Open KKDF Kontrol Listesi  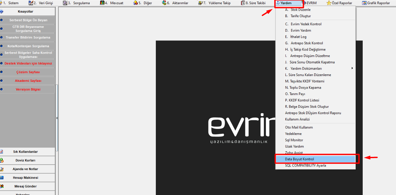(316, 100)
